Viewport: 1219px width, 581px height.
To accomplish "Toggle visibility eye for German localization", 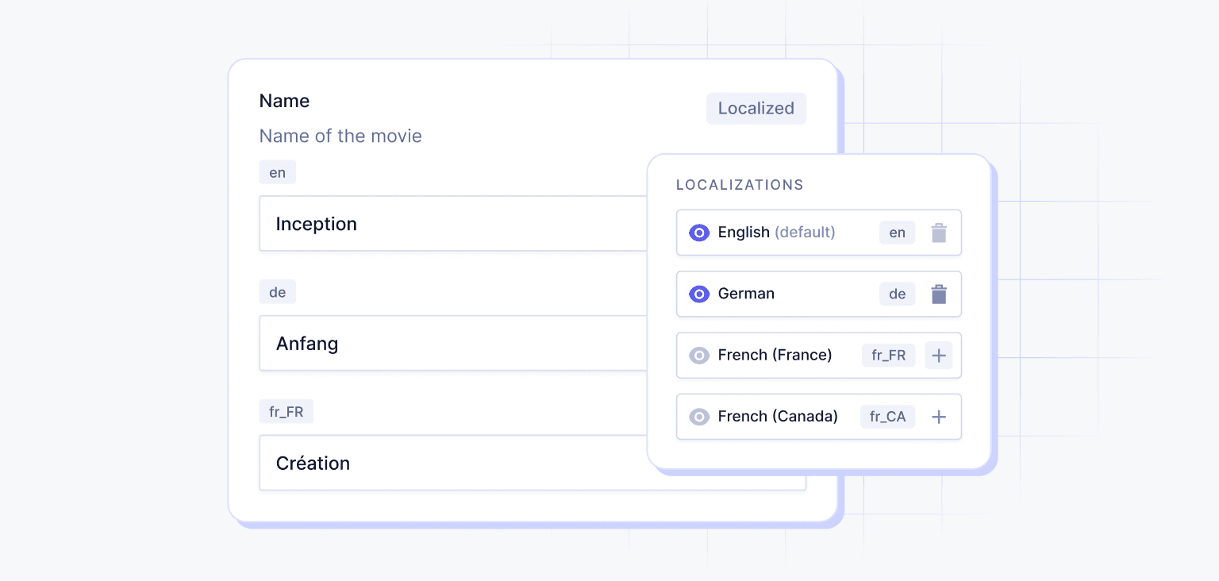I will pyautogui.click(x=699, y=294).
